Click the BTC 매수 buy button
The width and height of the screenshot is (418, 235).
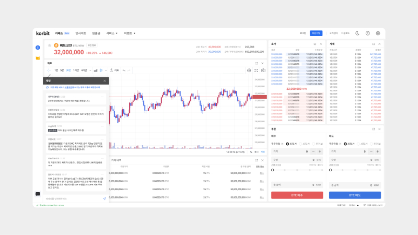coord(296,195)
